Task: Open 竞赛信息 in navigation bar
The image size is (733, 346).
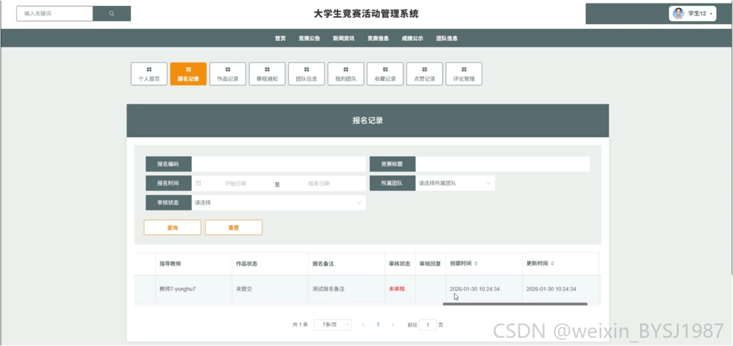Action: point(378,38)
